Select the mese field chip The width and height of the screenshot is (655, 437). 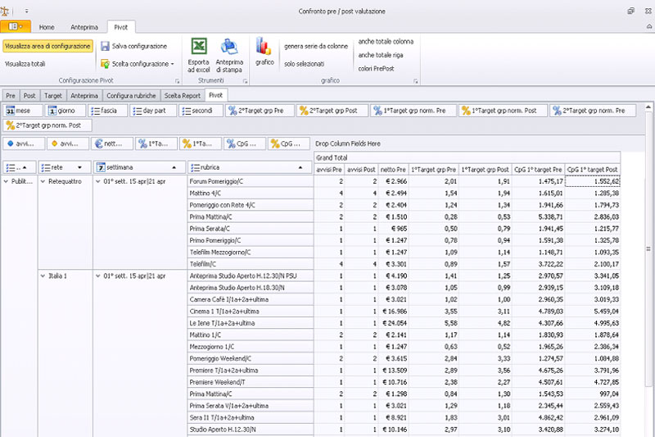pos(22,111)
